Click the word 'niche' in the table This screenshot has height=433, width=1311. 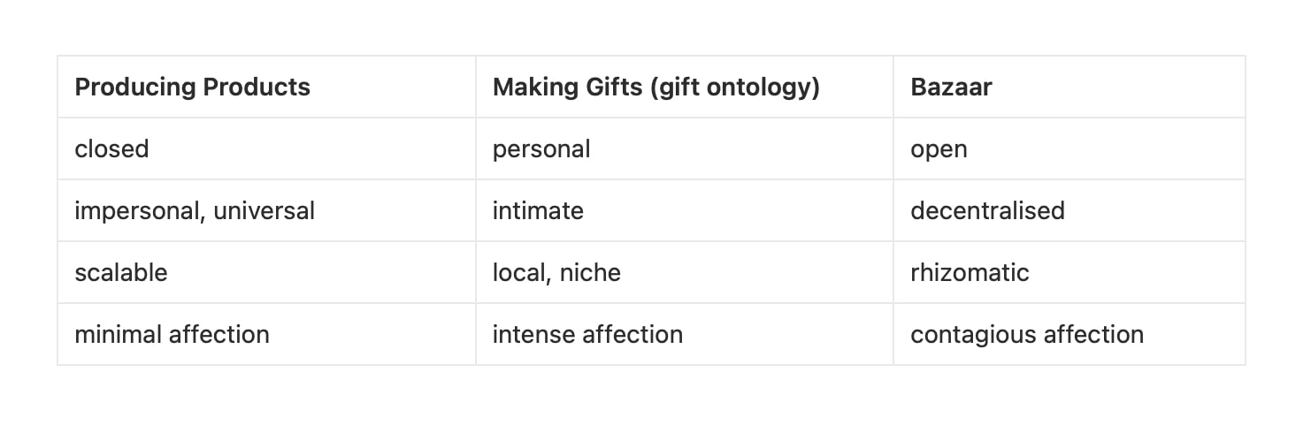tap(590, 272)
